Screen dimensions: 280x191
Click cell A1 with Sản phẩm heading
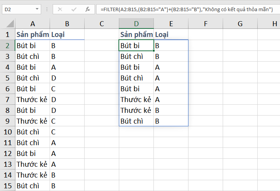(33, 35)
